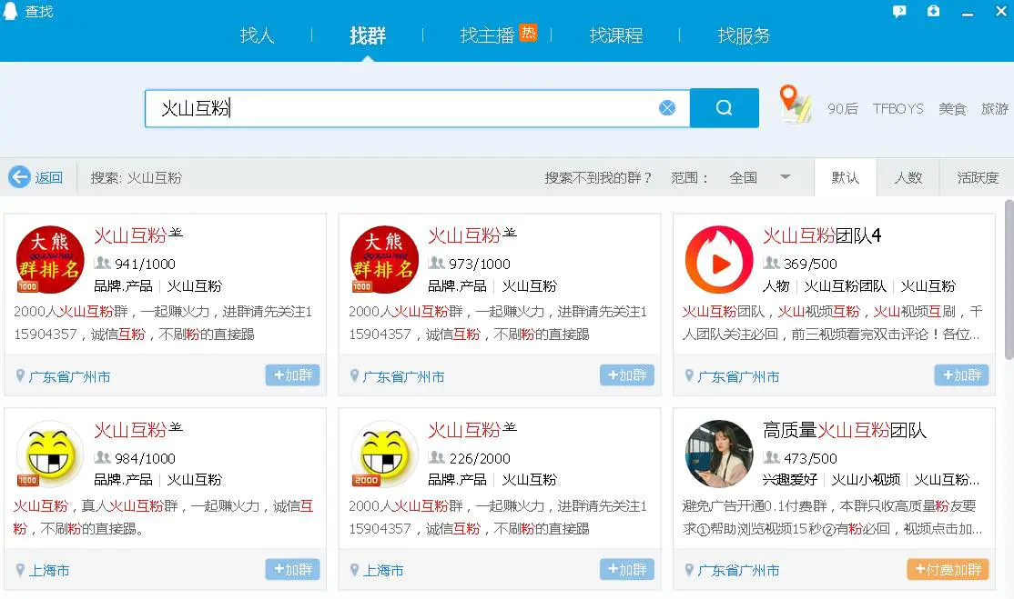This screenshot has height=599, width=1014.
Task: Switch to the 找人 tab
Action: 258,35
